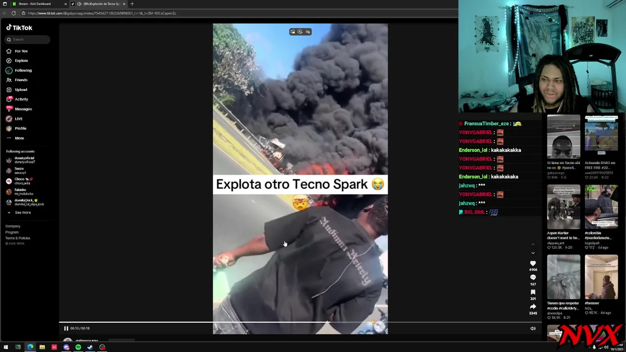Open the Windows Start menu
The height and width of the screenshot is (352, 626).
click(6, 347)
